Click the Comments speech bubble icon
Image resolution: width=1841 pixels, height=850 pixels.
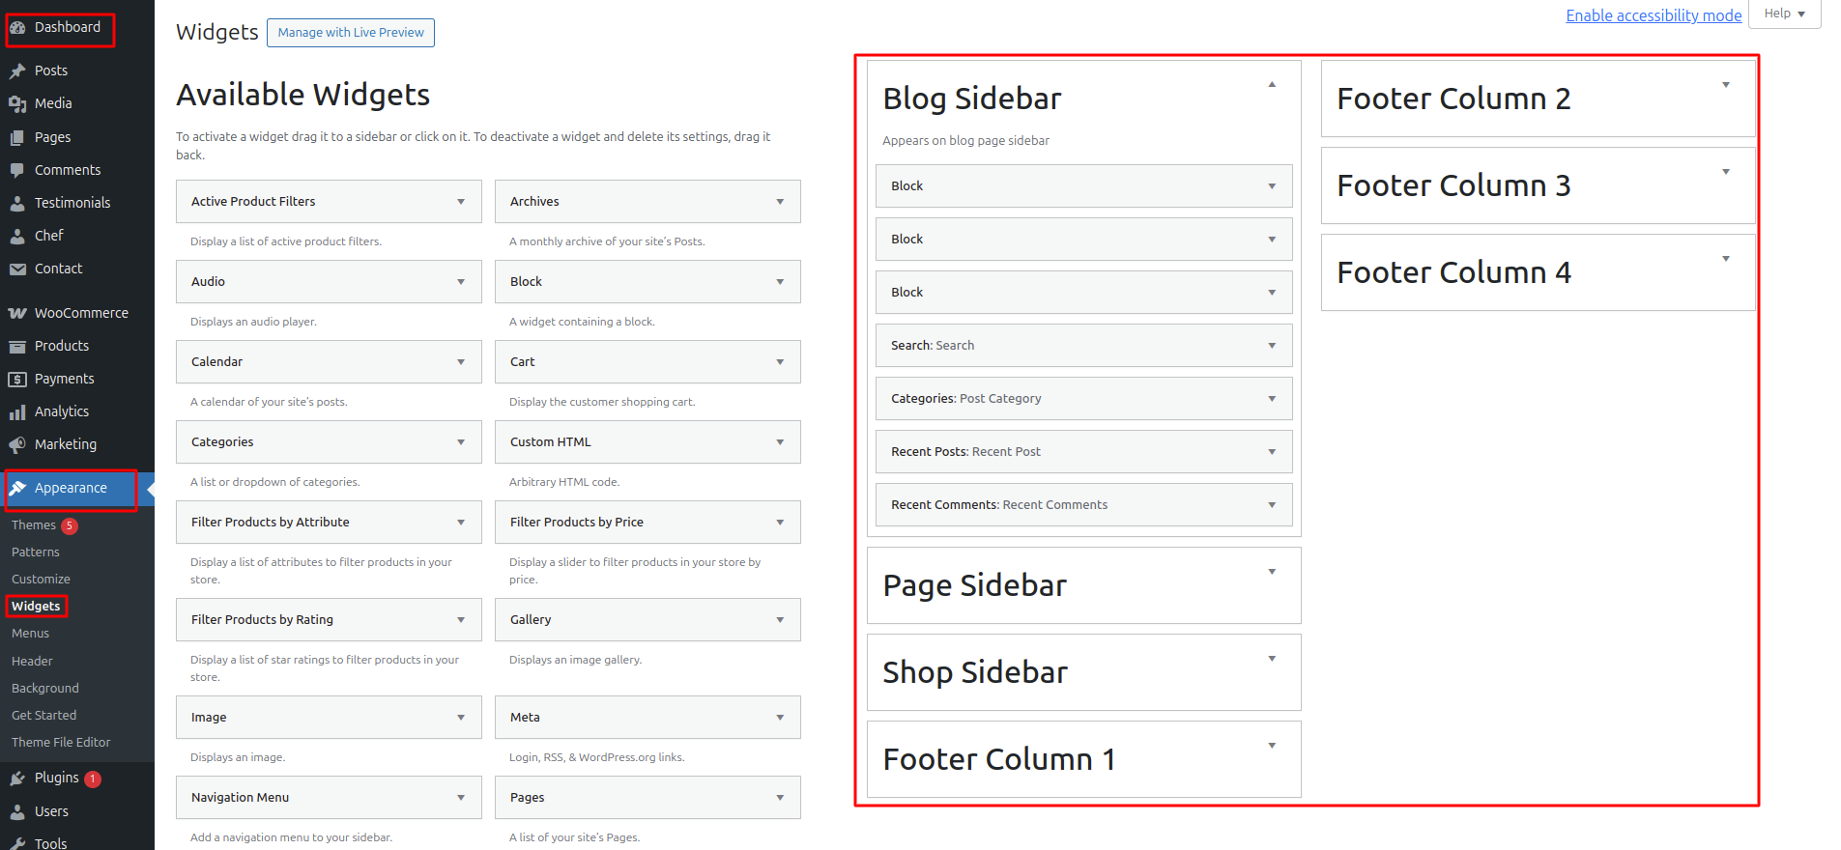coord(17,170)
